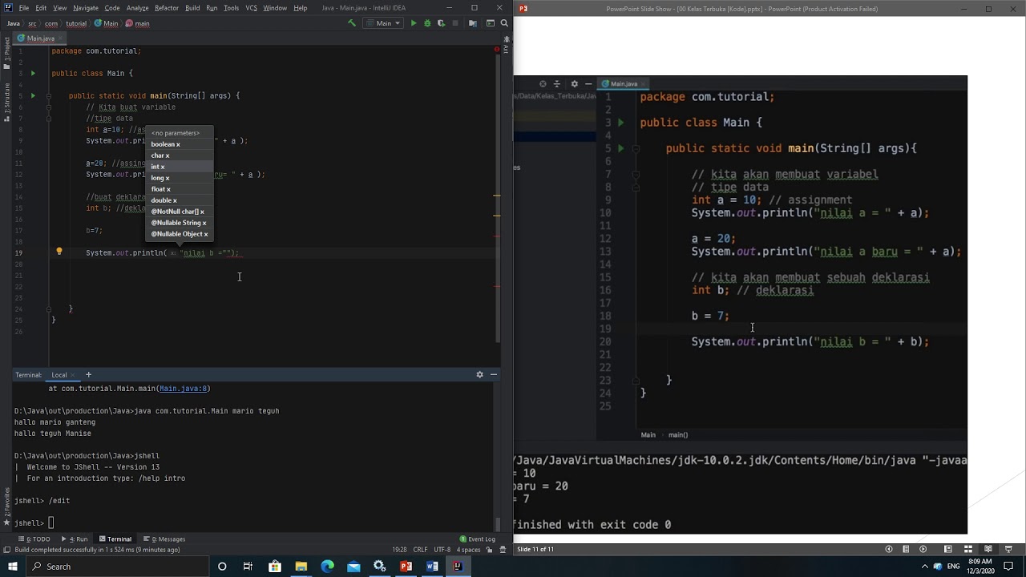
Task: Add a new terminal session with plus
Action: coord(88,374)
